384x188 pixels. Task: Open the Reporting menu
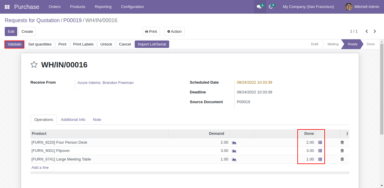coord(103,7)
